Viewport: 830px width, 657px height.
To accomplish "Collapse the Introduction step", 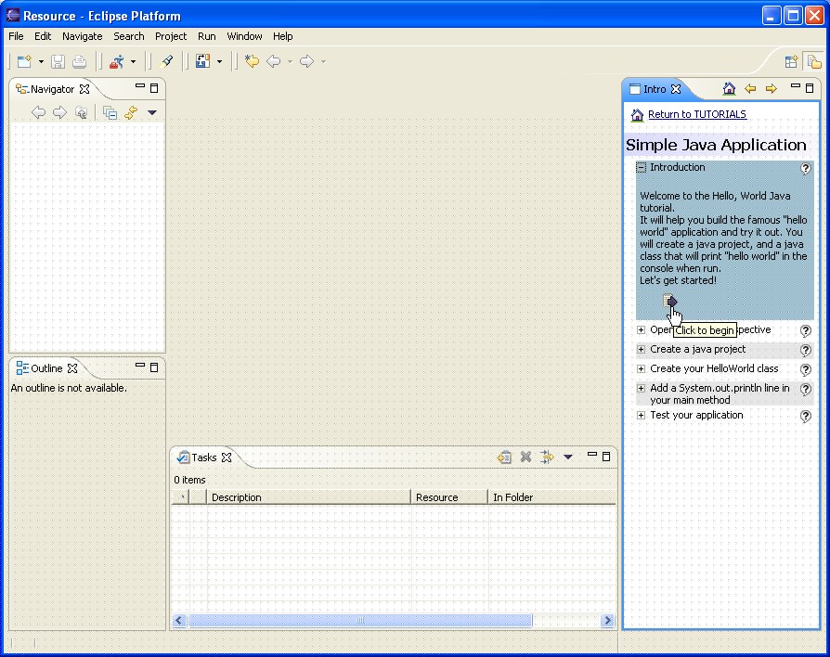I will [641, 168].
